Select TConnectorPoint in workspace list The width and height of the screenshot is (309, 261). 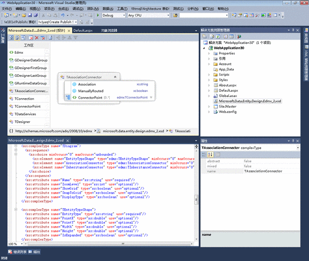click(x=27, y=106)
